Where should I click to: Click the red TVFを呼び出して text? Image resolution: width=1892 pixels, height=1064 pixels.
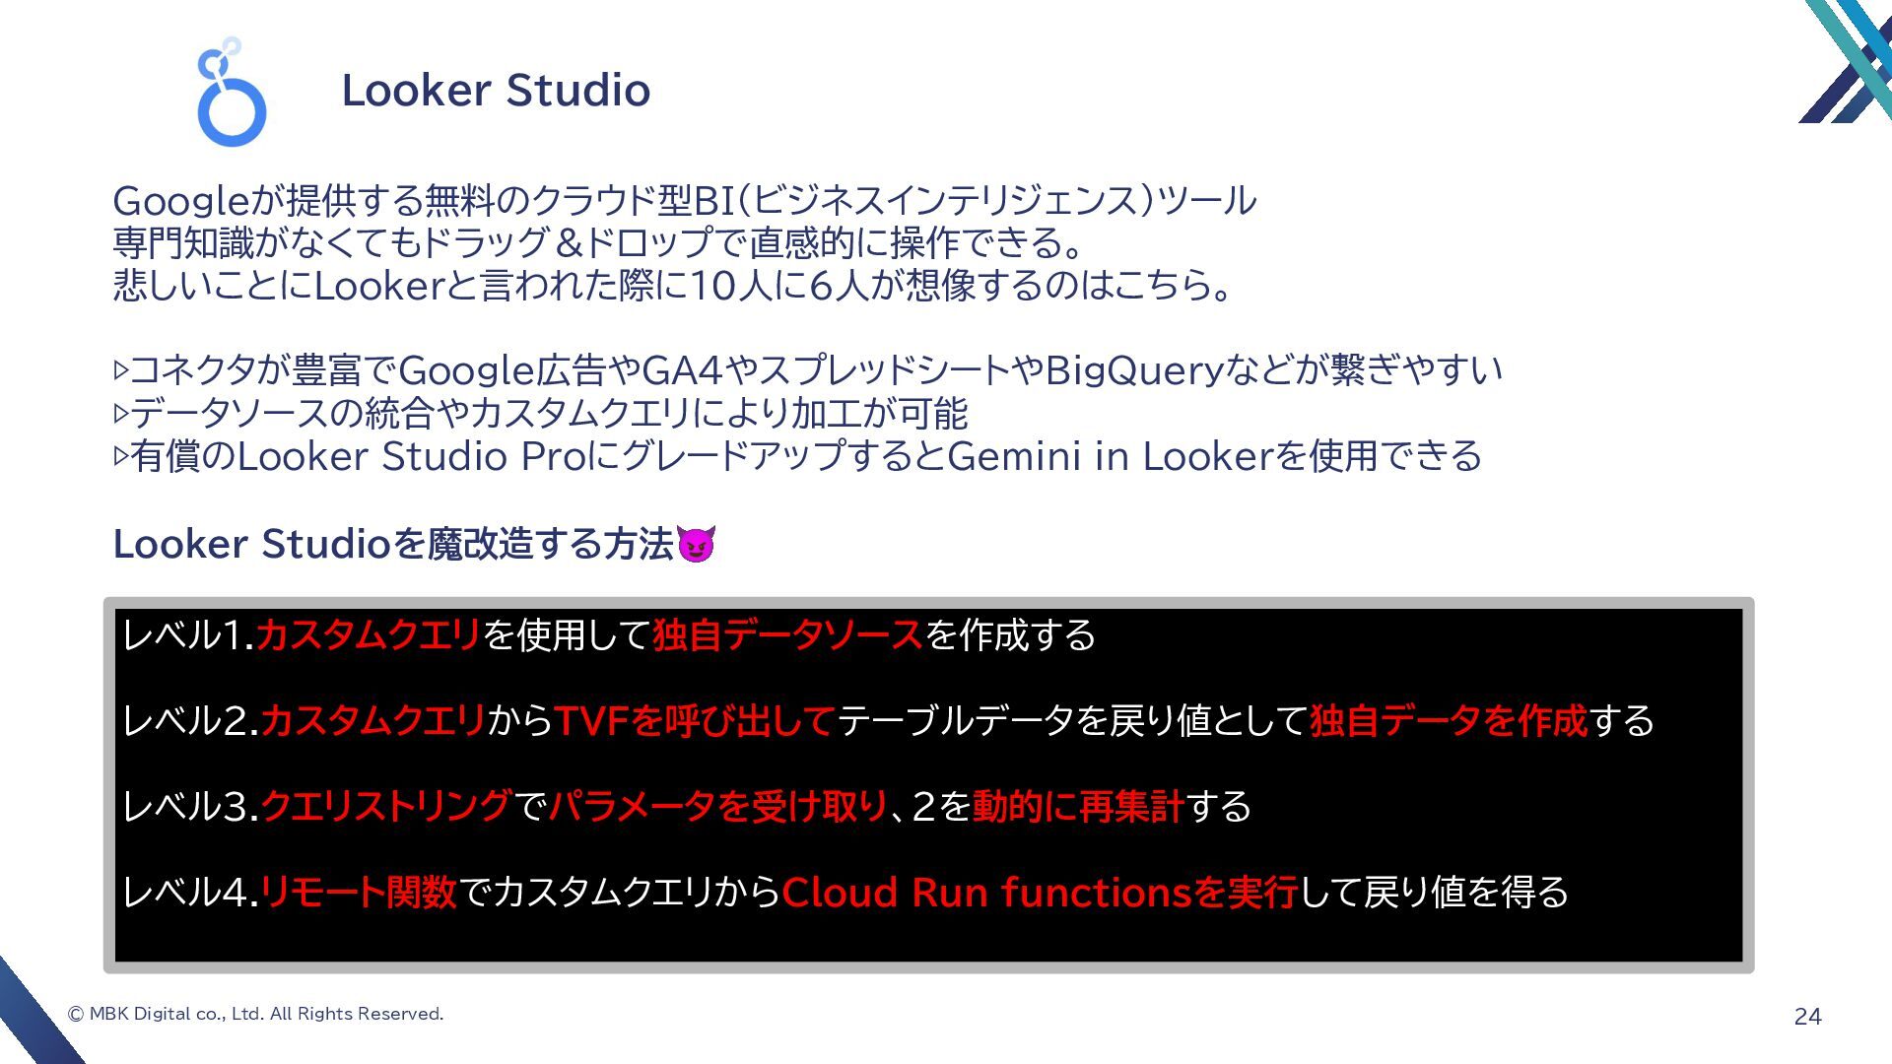point(695,721)
